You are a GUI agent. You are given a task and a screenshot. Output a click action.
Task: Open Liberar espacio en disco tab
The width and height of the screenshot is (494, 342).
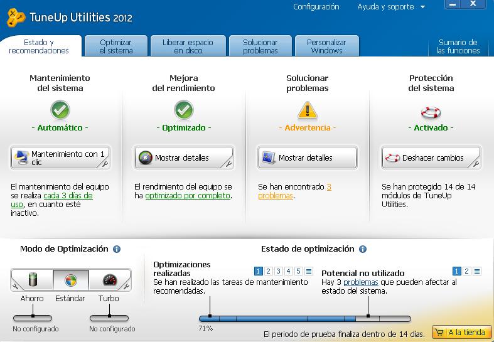[188, 46]
